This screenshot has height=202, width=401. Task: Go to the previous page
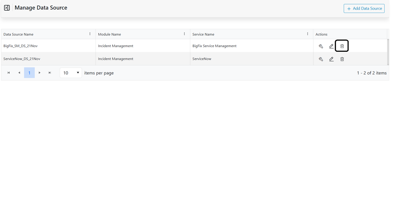pyautogui.click(x=19, y=73)
